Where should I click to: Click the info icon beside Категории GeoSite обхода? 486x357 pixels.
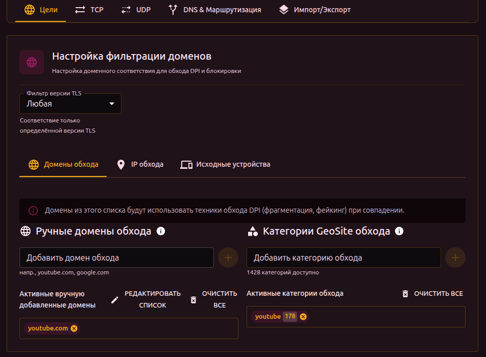pos(399,232)
